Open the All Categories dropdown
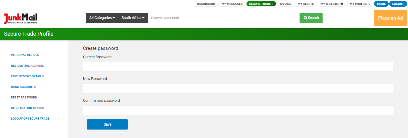The image size is (408, 138). point(102,18)
